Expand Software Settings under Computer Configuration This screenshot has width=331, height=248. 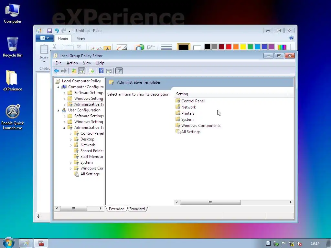point(65,93)
